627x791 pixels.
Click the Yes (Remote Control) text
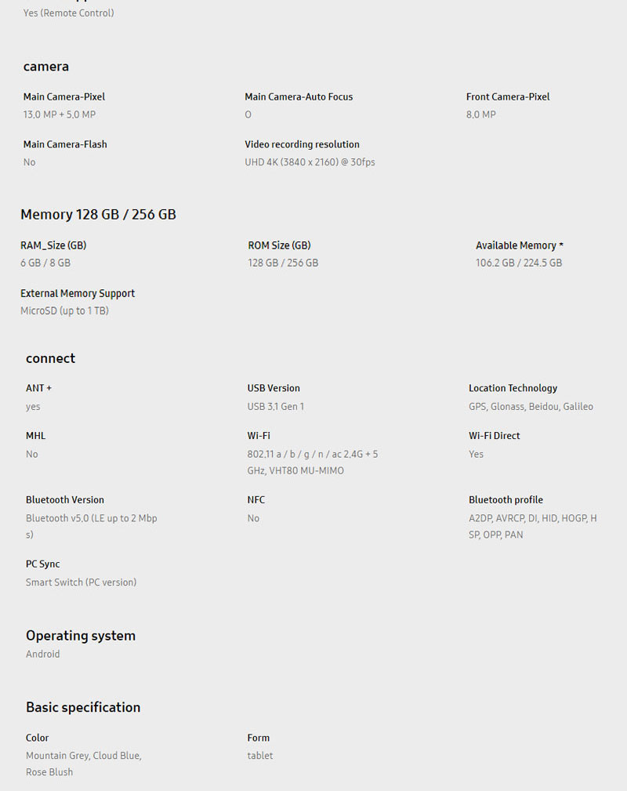[x=68, y=13]
